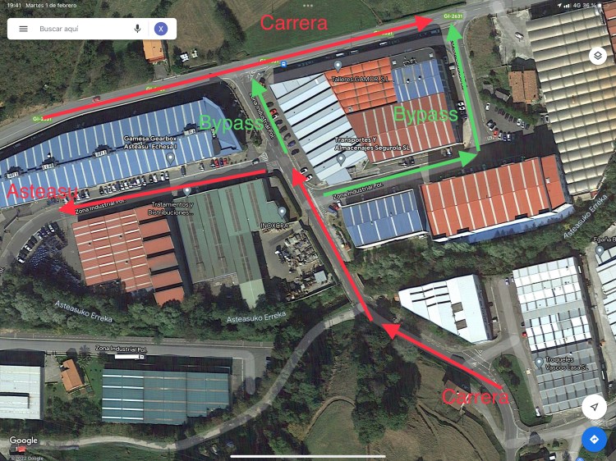The image size is (616, 461).
Task: Tap the microphone voice search icon
Action: 137,29
